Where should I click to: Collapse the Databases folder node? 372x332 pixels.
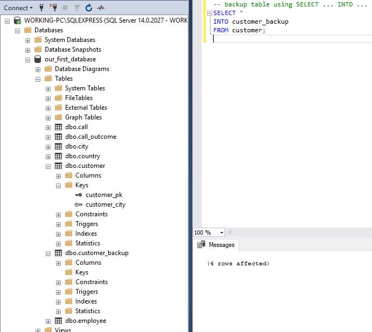[18, 31]
